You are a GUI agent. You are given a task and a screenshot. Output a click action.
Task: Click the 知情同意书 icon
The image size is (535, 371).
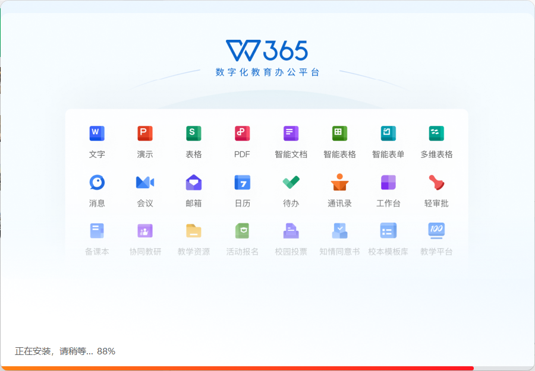339,231
